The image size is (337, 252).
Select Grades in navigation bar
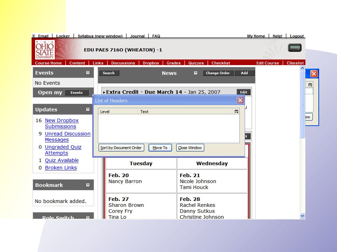[173, 63]
